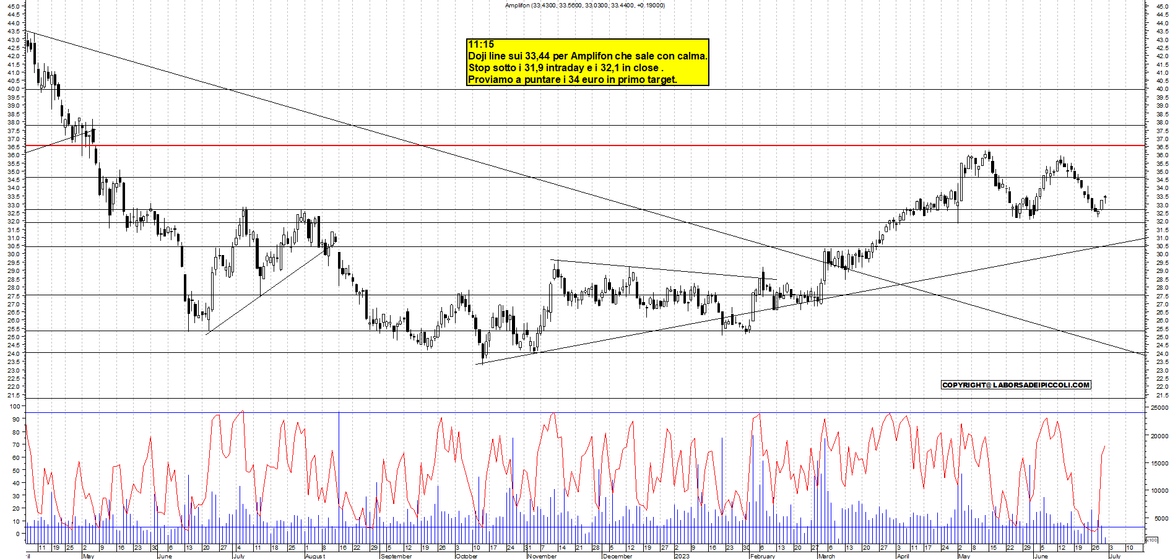Click the 'Stop sotto i 31,9 intraday' line
The width and height of the screenshot is (1170, 559).
pyautogui.click(x=566, y=67)
